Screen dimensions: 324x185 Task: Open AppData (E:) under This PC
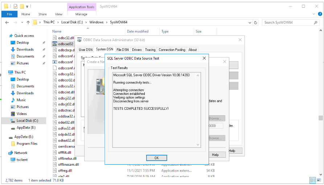pos(26,128)
